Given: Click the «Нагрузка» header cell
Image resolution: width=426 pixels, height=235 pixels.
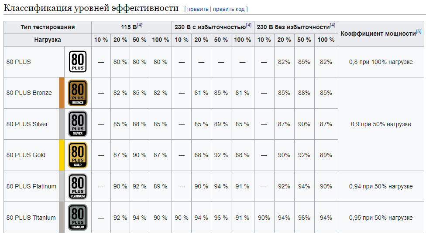Looking at the screenshot, I should (x=48, y=40).
